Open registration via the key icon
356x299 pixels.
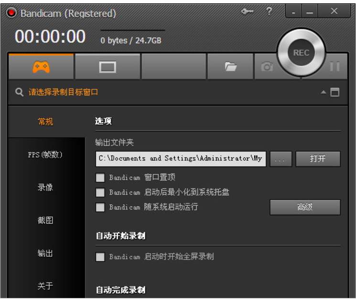pyautogui.click(x=247, y=11)
